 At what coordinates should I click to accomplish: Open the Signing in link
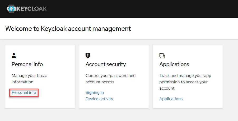pos(95,92)
